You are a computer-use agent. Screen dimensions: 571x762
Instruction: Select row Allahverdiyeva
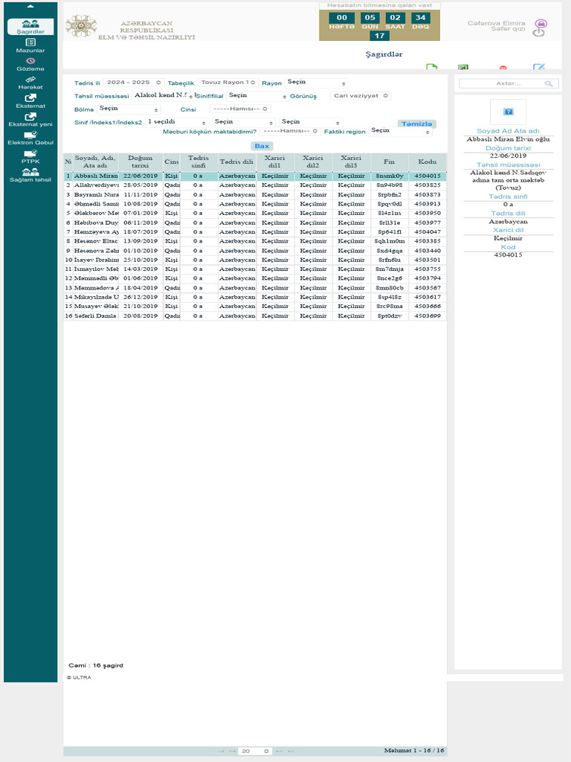click(x=255, y=185)
